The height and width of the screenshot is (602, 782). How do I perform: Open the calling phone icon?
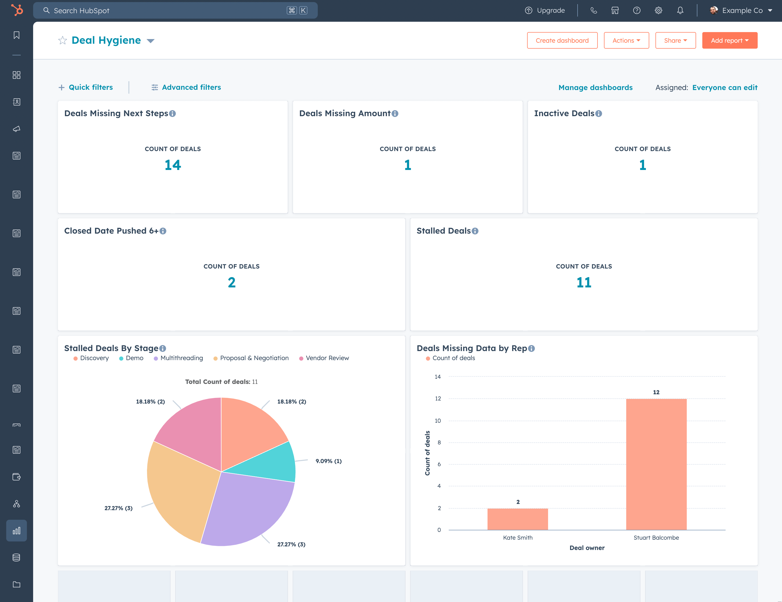pyautogui.click(x=593, y=10)
